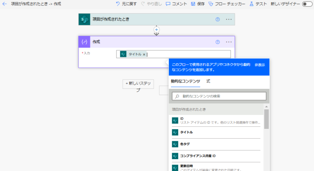Open the trigger card's ellipsis menu
Viewport: 314px width, 171px height.
229,19
